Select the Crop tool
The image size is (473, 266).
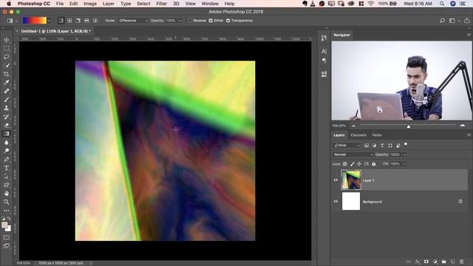click(7, 74)
